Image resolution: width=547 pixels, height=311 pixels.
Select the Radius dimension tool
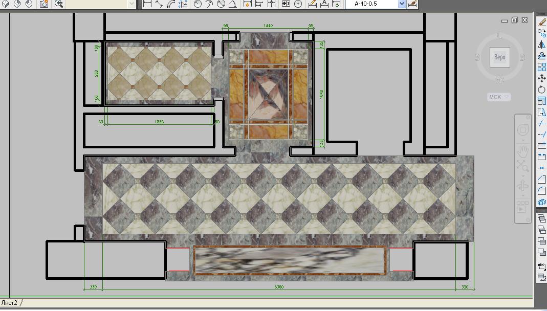coord(198,4)
